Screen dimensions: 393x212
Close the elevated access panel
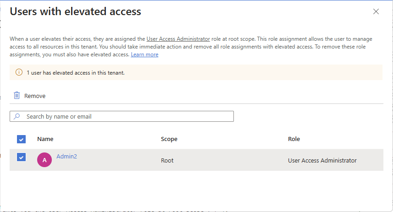point(376,11)
